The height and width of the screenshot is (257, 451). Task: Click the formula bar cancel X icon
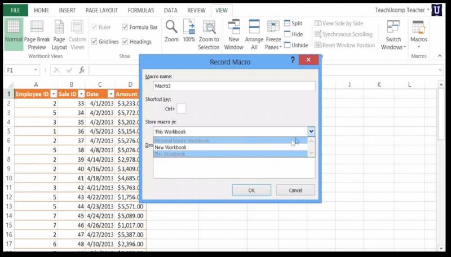pyautogui.click(x=57, y=70)
